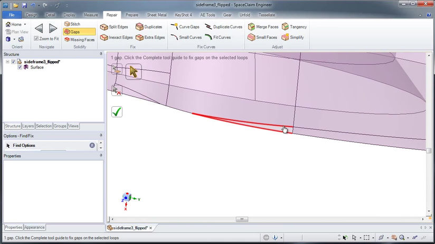Viewport: 435px width, 244px height.
Task: Click the help question mark icon
Action: (429, 15)
